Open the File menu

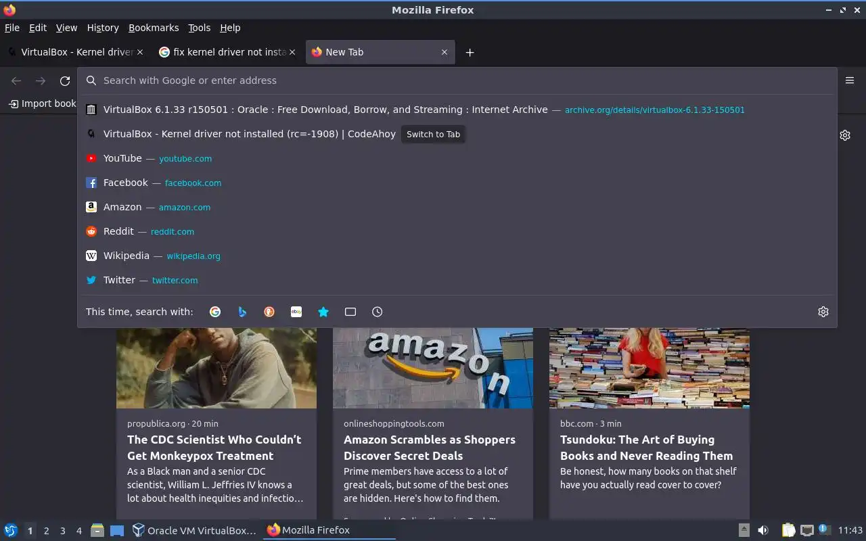tap(12, 28)
